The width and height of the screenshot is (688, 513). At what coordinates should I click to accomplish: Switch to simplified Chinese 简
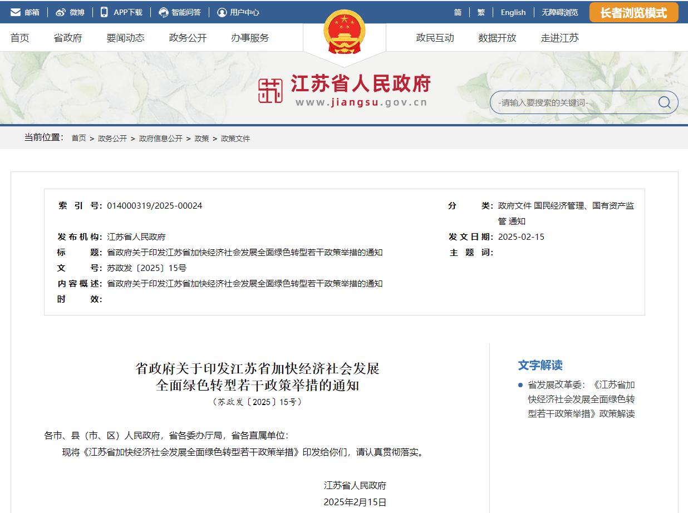[x=458, y=12]
